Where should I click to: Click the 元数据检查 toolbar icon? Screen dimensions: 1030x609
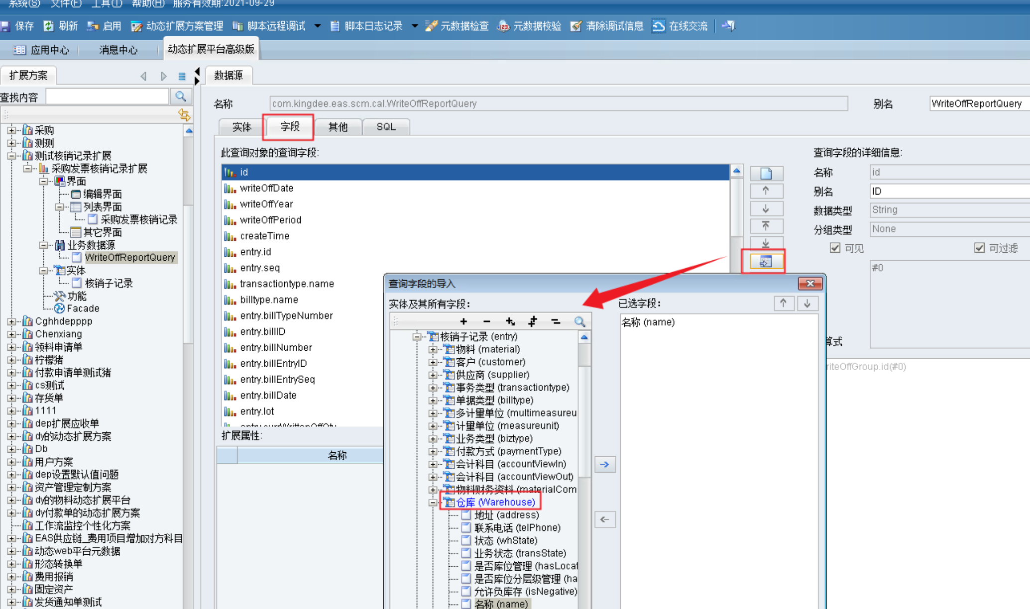(x=432, y=26)
